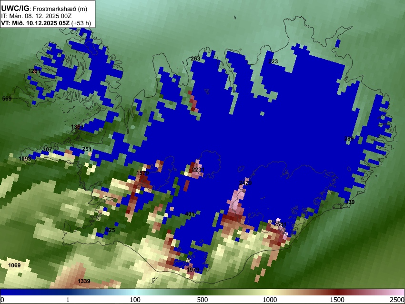Image resolution: width=405 pixels, height=304 pixels.
Task: Click the 569 value label
Action: (7, 99)
